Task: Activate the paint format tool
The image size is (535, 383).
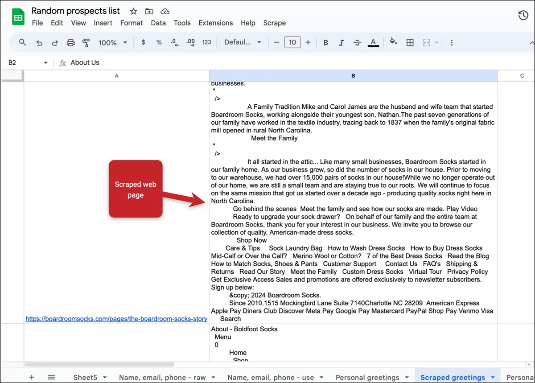Action: [x=86, y=43]
